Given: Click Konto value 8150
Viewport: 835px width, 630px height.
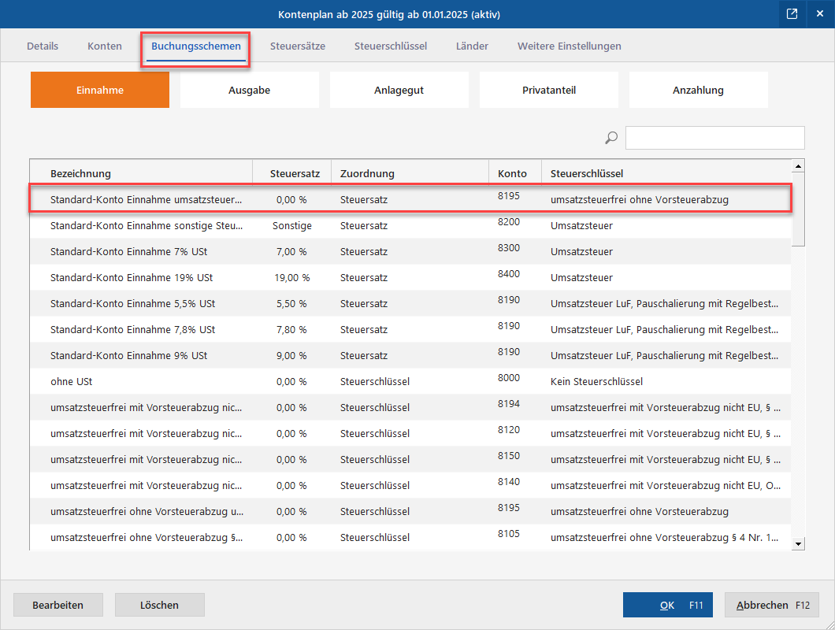Looking at the screenshot, I should (509, 456).
